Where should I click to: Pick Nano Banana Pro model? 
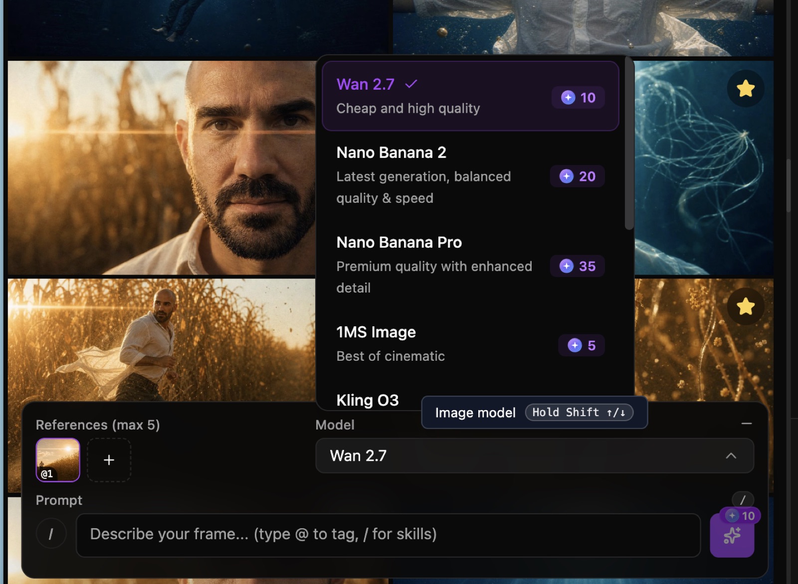point(470,265)
